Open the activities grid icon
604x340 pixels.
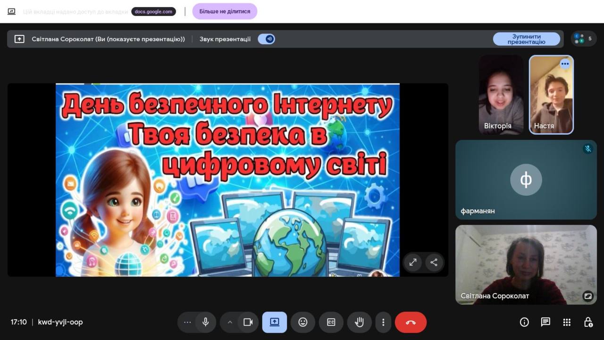click(567, 322)
